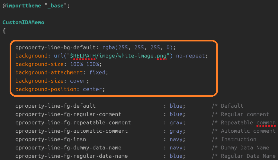Click white-image.png in the url

142,56
